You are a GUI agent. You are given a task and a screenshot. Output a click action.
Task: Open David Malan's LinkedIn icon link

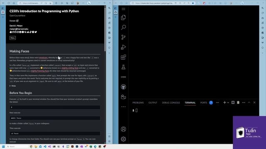(20, 32)
